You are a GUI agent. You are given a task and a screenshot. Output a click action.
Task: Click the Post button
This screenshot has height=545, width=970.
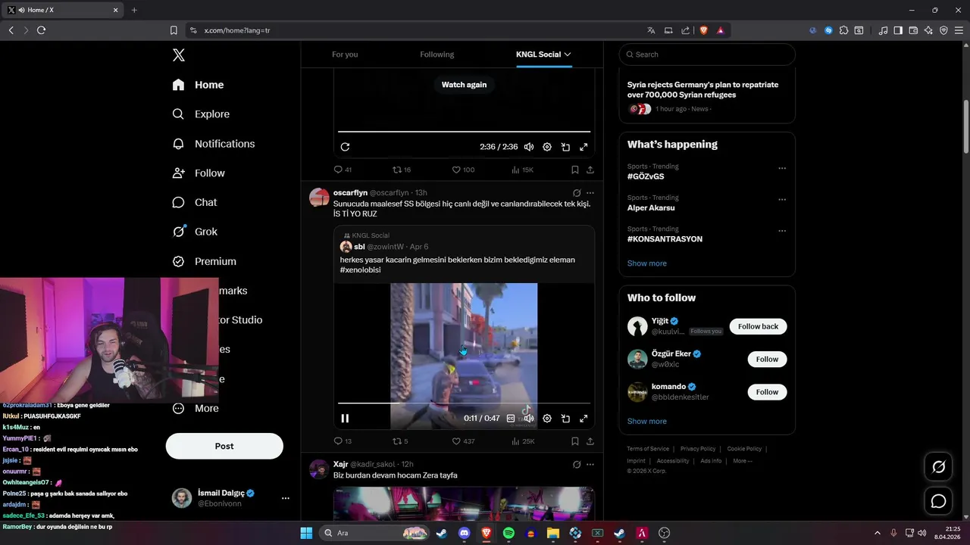[x=224, y=446]
